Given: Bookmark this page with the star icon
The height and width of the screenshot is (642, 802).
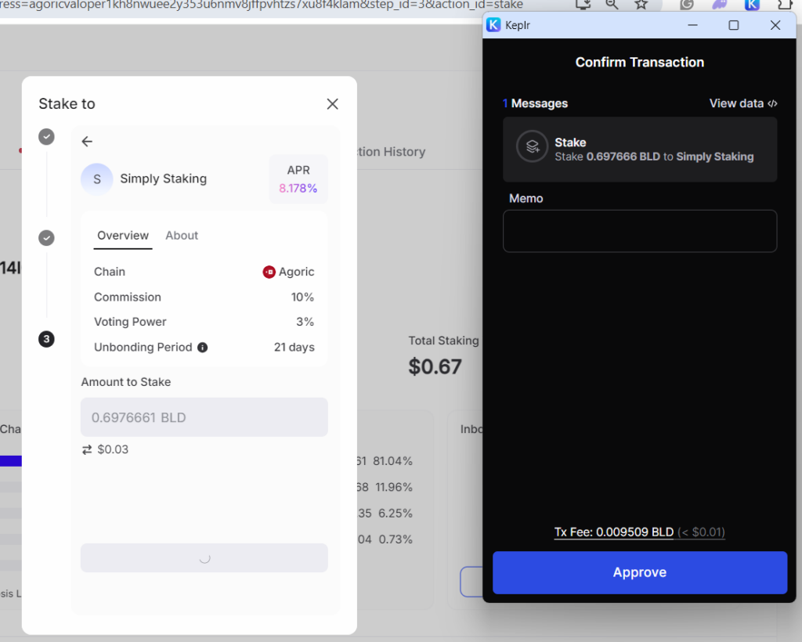Looking at the screenshot, I should [x=641, y=5].
